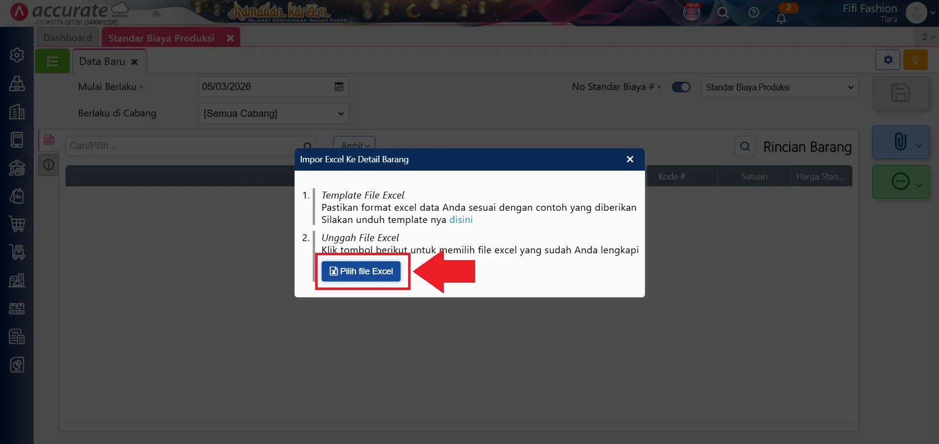Screen dimensions: 939x444
Task: Open the Berlaku di Cabang dropdown
Action: [x=273, y=113]
